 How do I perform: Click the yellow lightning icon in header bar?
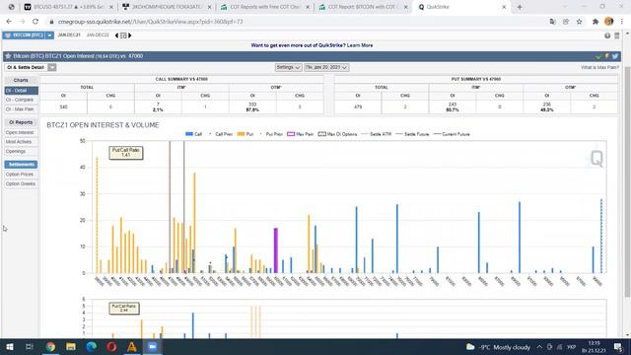607,56
